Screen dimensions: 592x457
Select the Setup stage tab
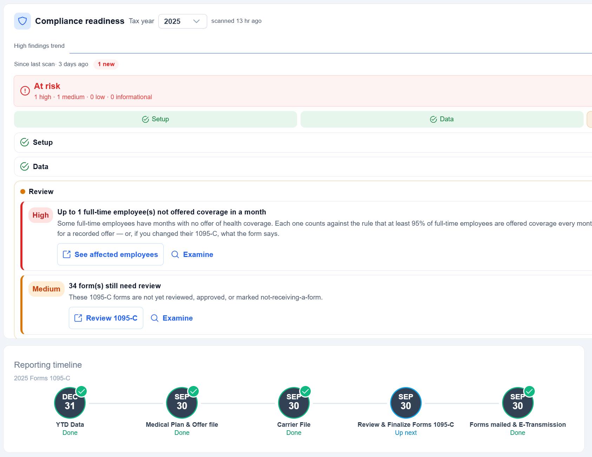(x=156, y=119)
